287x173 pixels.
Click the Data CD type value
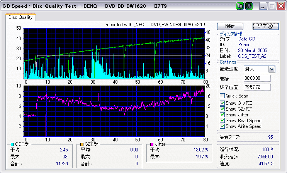[x=246, y=39]
